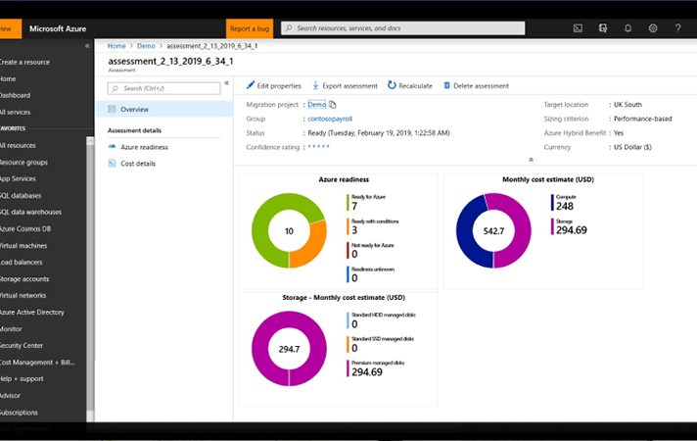Click the Export assessment download icon
The width and height of the screenshot is (697, 441).
point(315,85)
